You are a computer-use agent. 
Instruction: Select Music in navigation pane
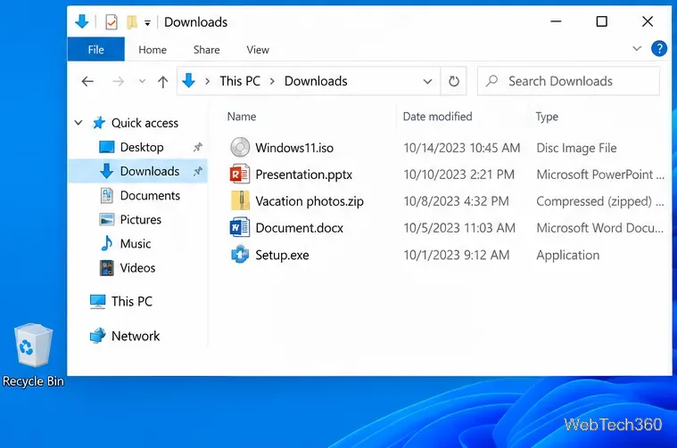coord(136,244)
